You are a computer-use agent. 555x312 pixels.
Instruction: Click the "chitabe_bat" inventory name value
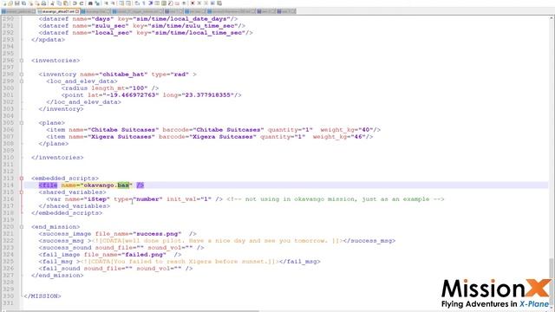(x=123, y=75)
